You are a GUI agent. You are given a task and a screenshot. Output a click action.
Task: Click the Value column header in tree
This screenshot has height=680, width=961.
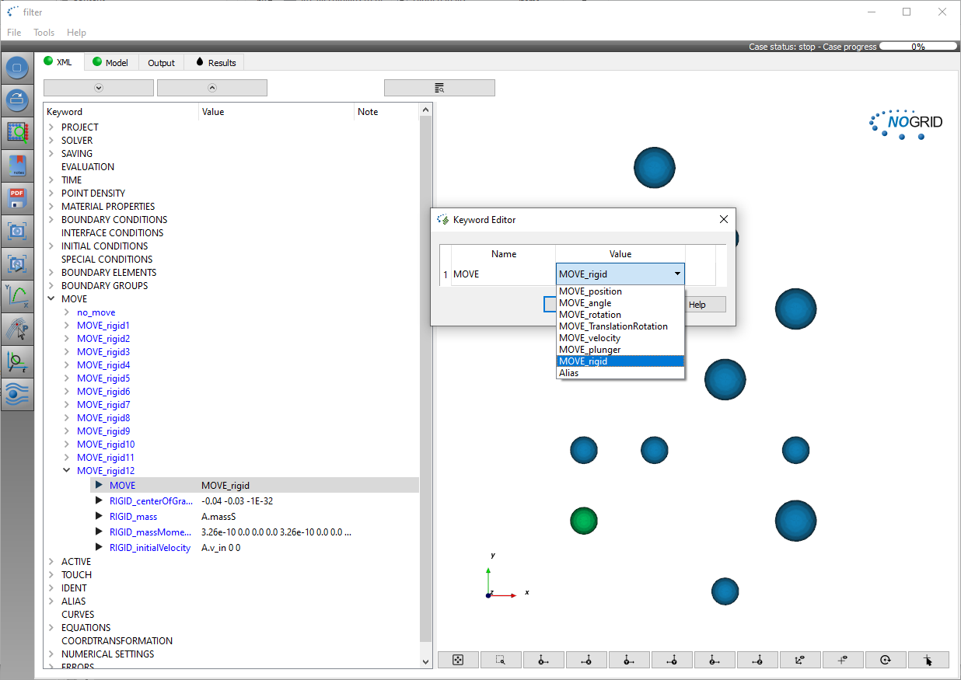click(276, 112)
